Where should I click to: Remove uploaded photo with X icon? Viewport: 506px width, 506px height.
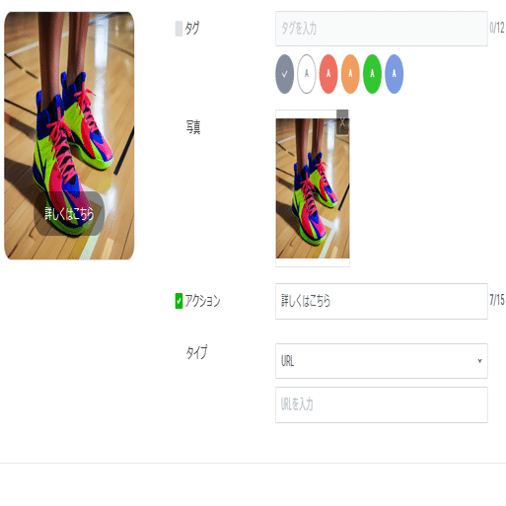[342, 122]
